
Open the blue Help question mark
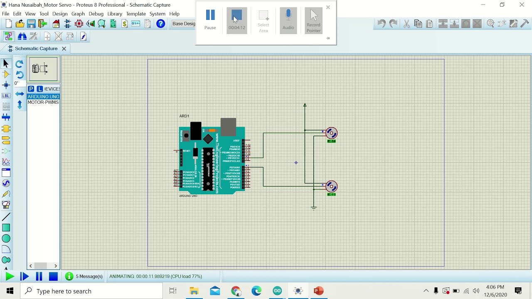160,24
